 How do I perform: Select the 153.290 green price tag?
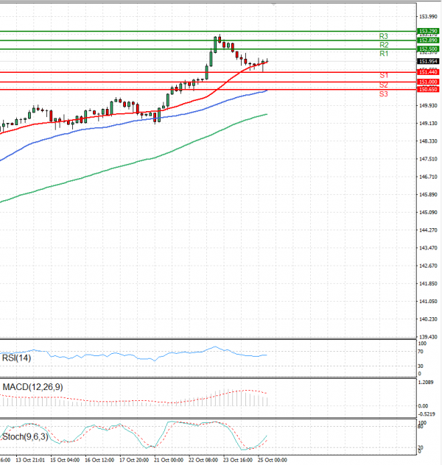pos(428,31)
